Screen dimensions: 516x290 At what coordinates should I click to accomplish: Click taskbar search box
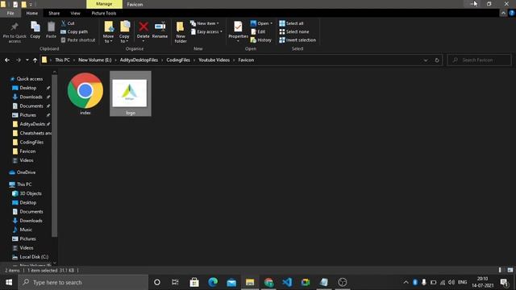point(83,282)
